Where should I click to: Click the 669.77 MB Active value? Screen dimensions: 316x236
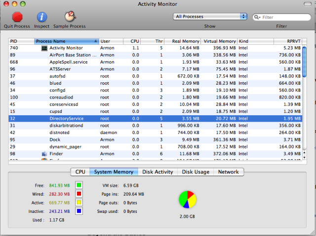[59, 202]
